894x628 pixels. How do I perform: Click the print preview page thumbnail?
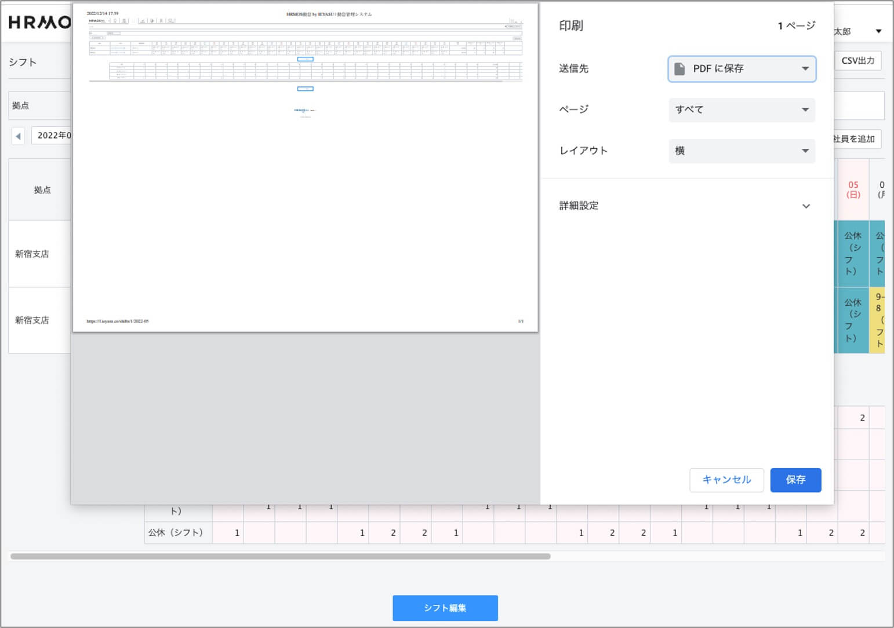point(306,168)
